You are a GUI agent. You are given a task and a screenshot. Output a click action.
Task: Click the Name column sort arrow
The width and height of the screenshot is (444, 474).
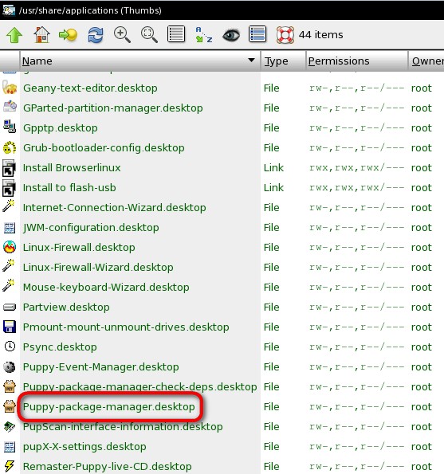click(251, 61)
